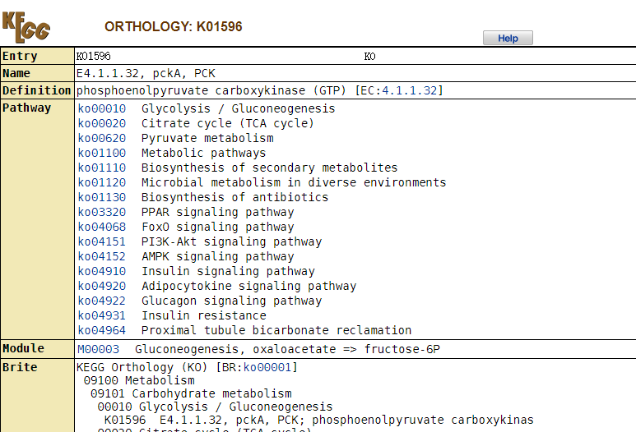
Task: Click the 'KO' entry type label
Action: (369, 57)
